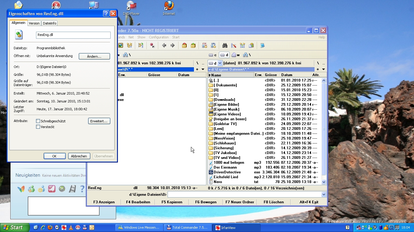This screenshot has height=232, width=414.
Task: Click the pack files toolbar icon
Action: coord(184,46)
